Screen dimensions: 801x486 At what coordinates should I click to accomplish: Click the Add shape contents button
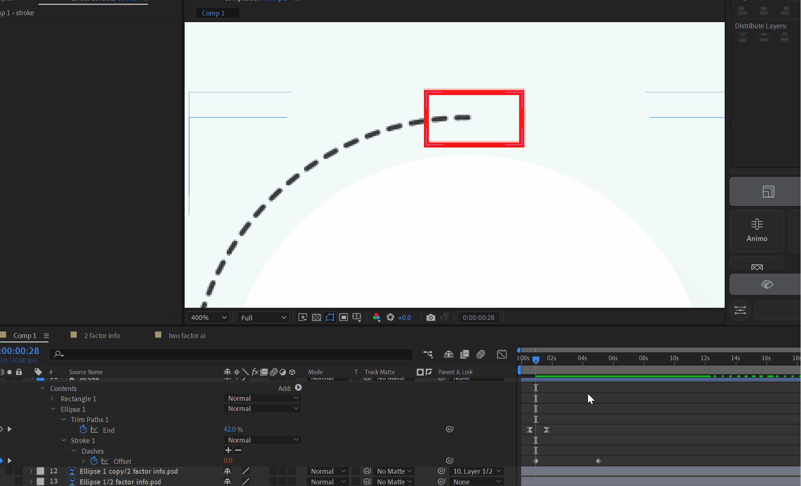[x=298, y=388]
